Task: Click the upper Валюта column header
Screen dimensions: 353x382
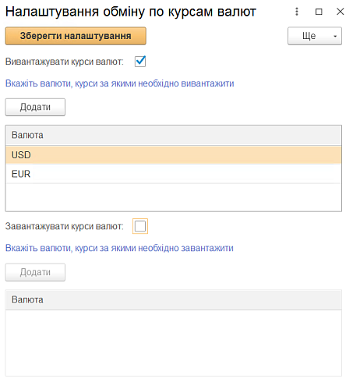Action: coord(174,135)
